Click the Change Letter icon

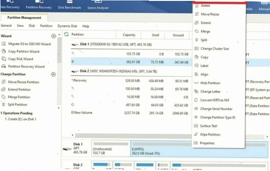(x=196, y=91)
